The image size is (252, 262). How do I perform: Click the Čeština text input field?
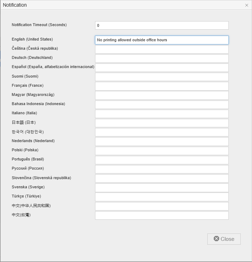[x=162, y=49]
